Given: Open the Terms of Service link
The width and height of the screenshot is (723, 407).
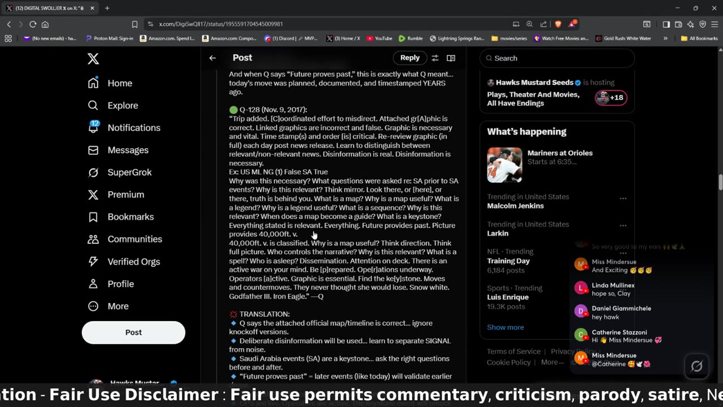Looking at the screenshot, I should [x=513, y=352].
